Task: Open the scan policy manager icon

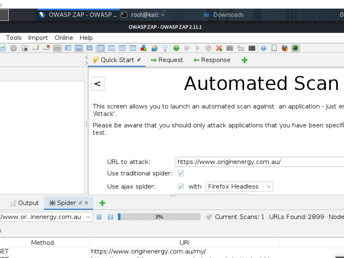Action: click(230, 48)
